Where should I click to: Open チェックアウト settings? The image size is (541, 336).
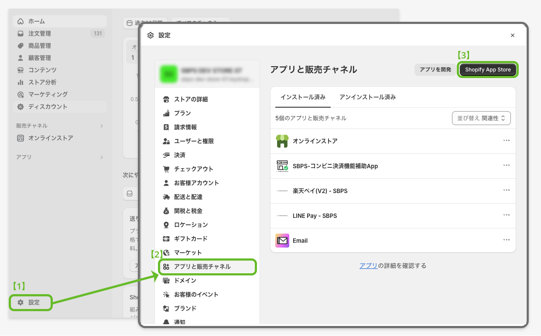207,169
